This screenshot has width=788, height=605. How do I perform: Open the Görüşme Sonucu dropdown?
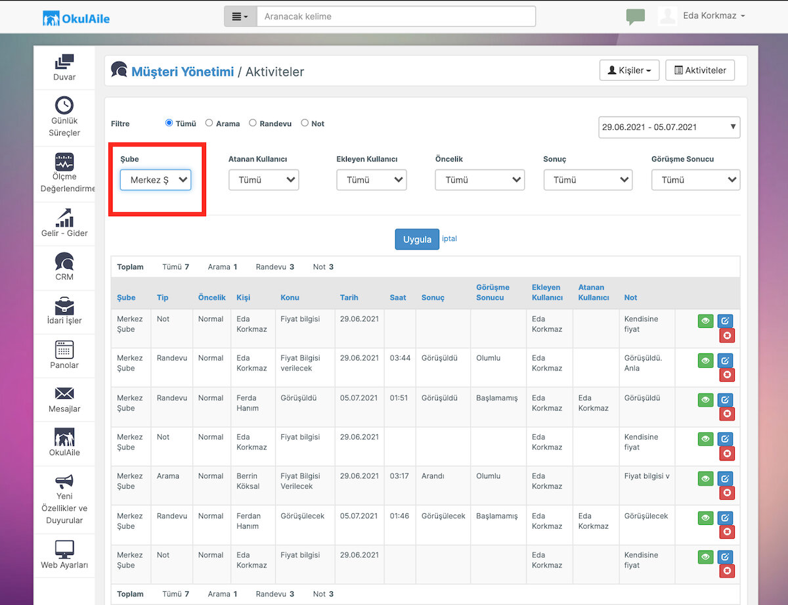tap(696, 180)
